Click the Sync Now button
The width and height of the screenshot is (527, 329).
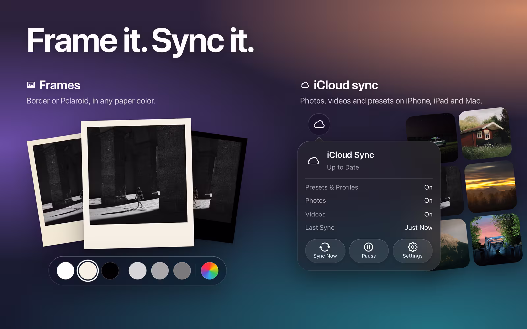click(x=325, y=251)
